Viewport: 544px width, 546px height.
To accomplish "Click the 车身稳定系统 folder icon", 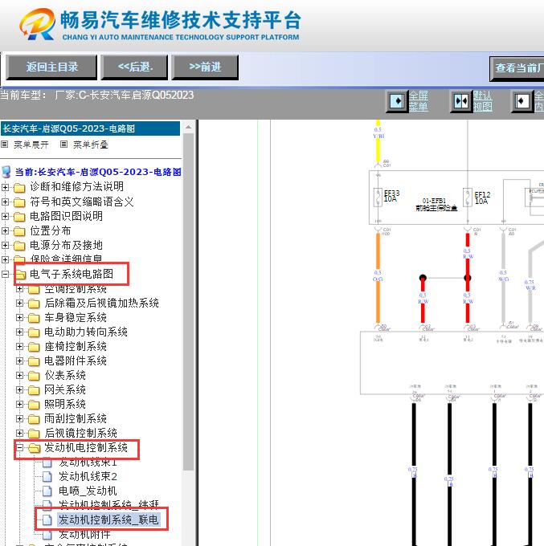I will [x=34, y=318].
